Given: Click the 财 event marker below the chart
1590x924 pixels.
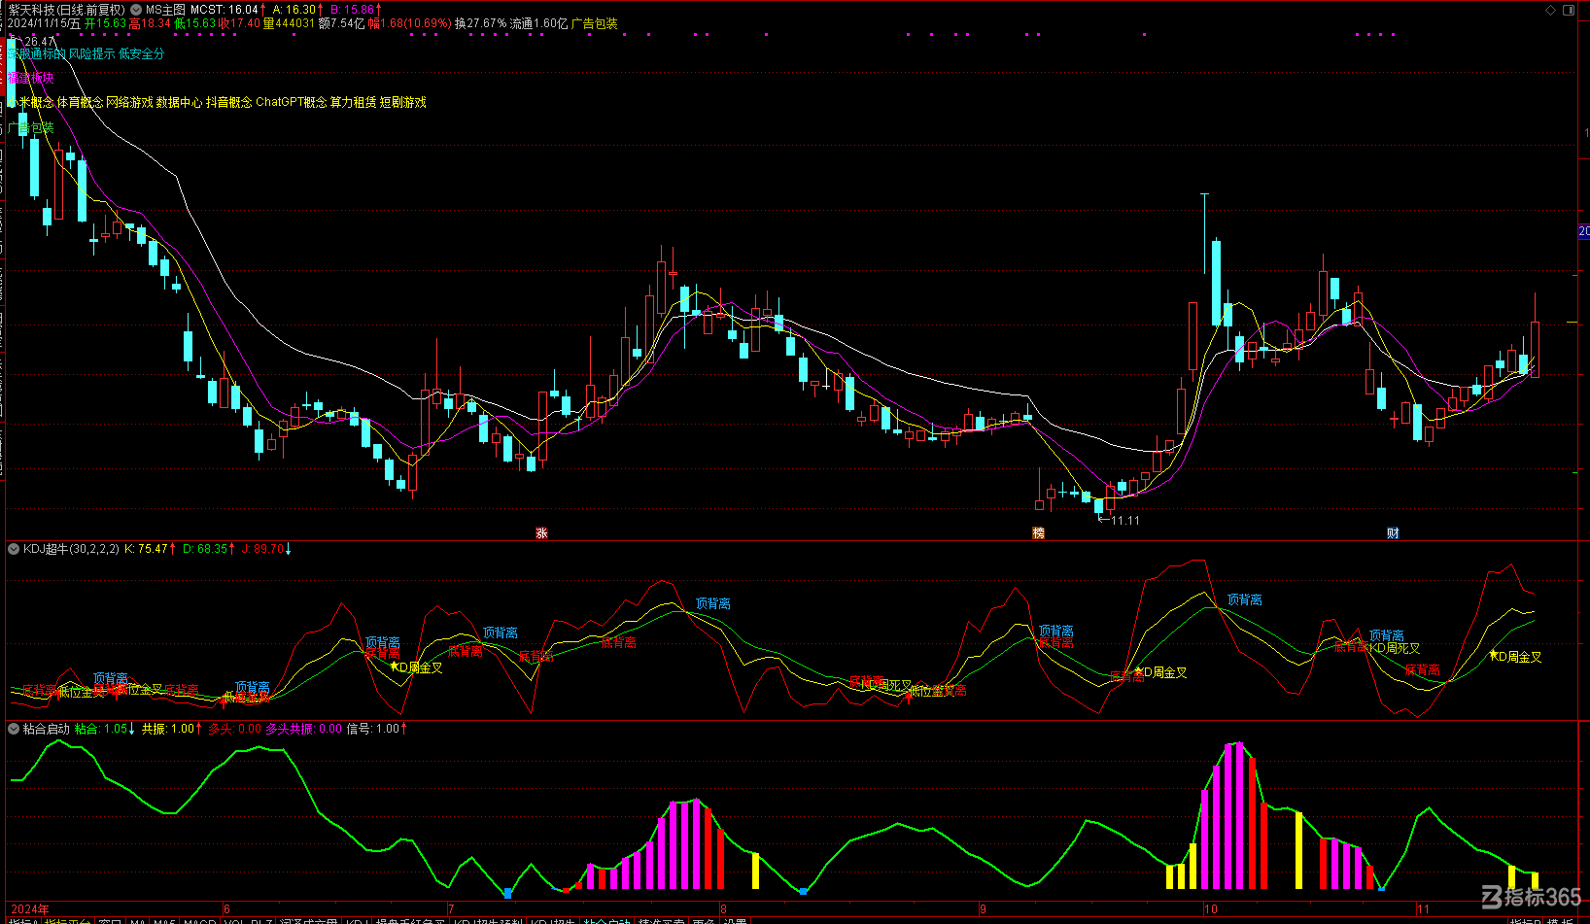Looking at the screenshot, I should click(x=1393, y=533).
